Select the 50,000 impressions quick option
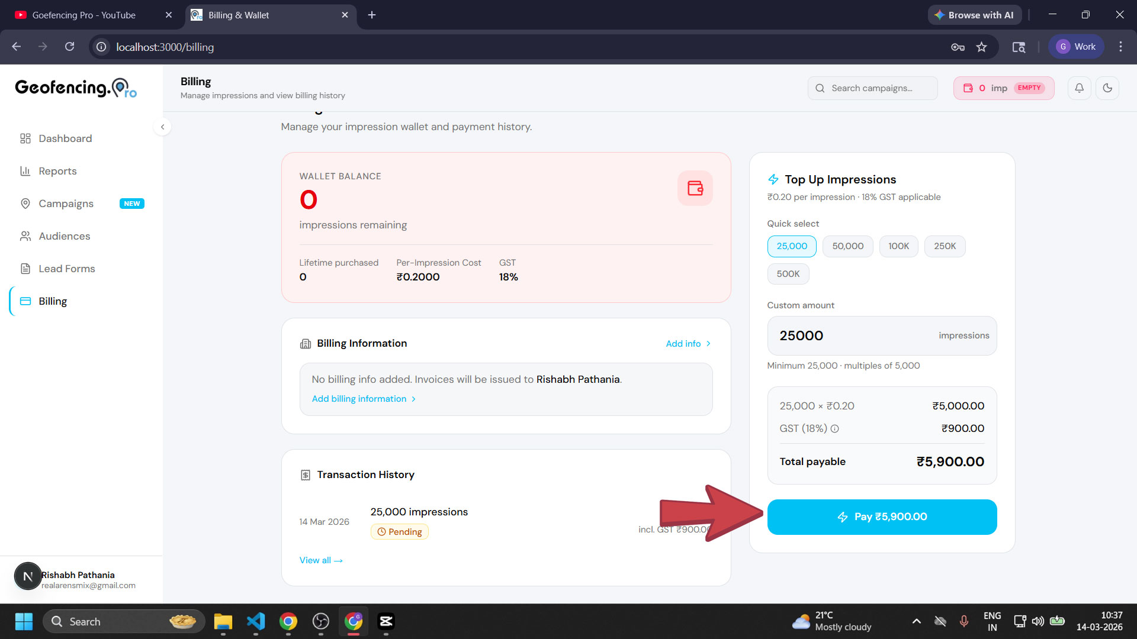The width and height of the screenshot is (1137, 639). [x=847, y=246]
